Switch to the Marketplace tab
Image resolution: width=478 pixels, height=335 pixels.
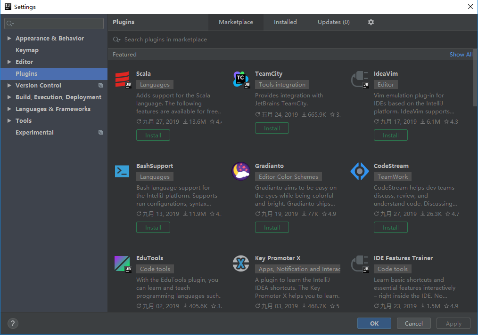tap(236, 22)
